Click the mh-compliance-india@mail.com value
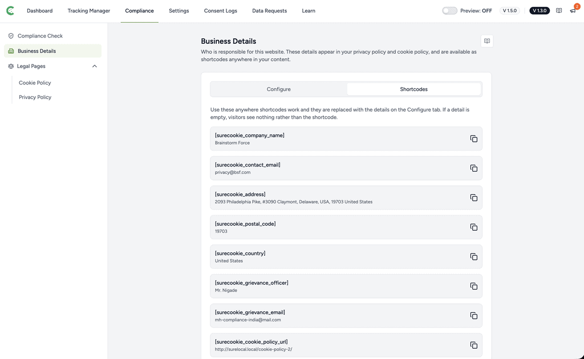 pos(248,320)
